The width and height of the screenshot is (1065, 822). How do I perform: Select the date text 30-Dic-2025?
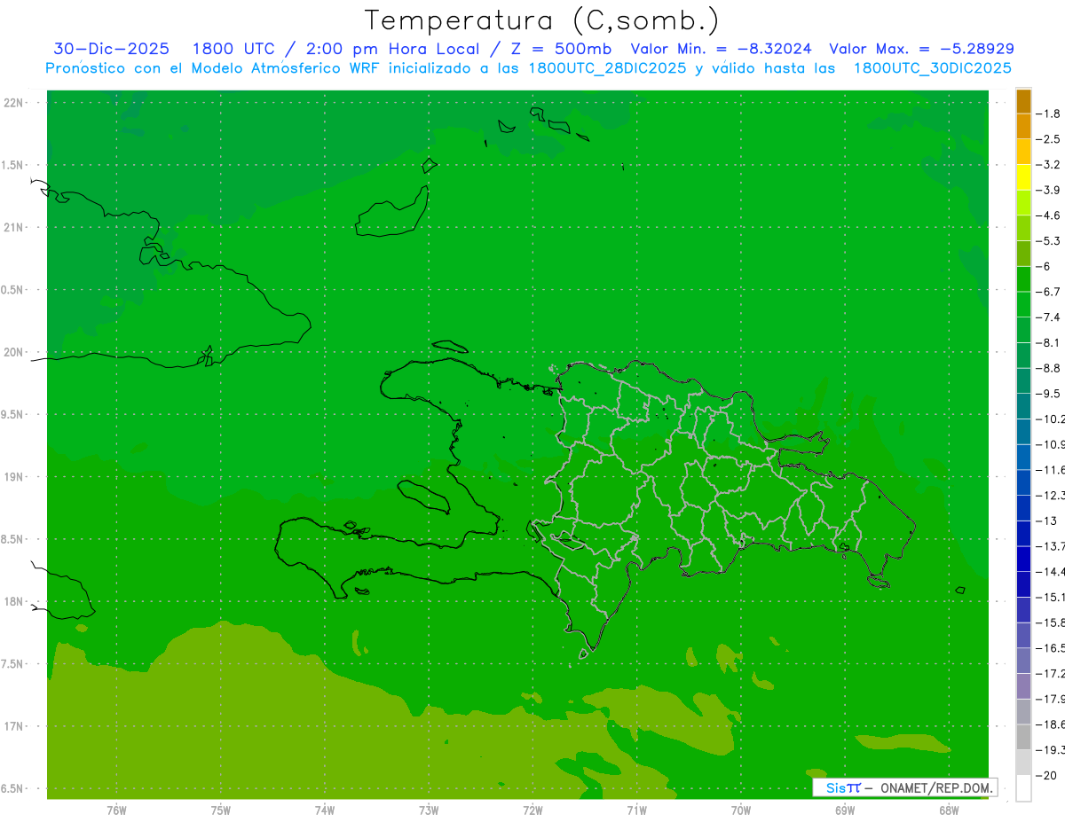point(111,49)
